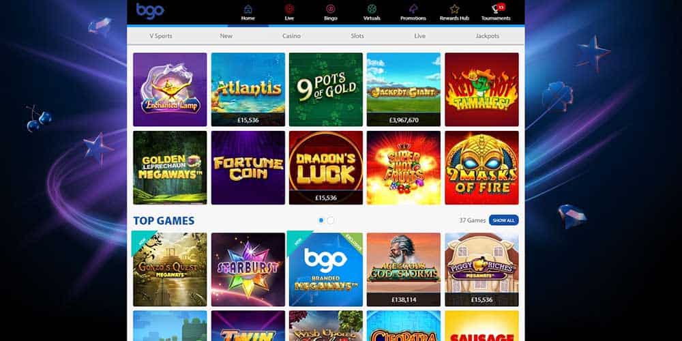
Task: Play the Jackpot Giant game
Action: [404, 89]
